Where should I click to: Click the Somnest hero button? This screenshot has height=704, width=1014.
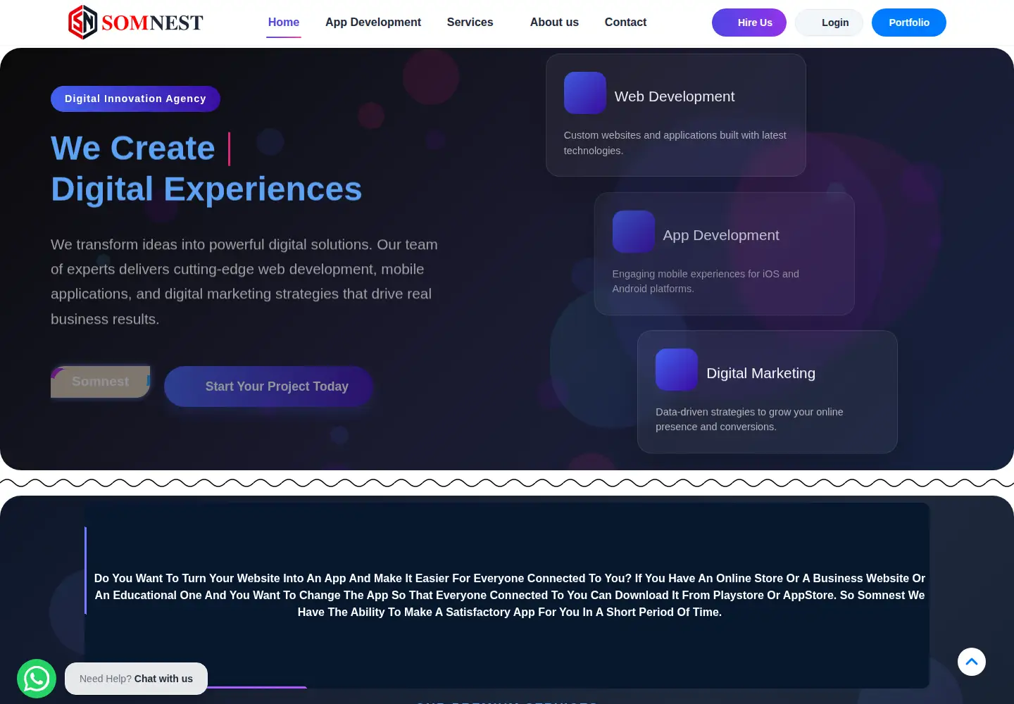(x=100, y=382)
